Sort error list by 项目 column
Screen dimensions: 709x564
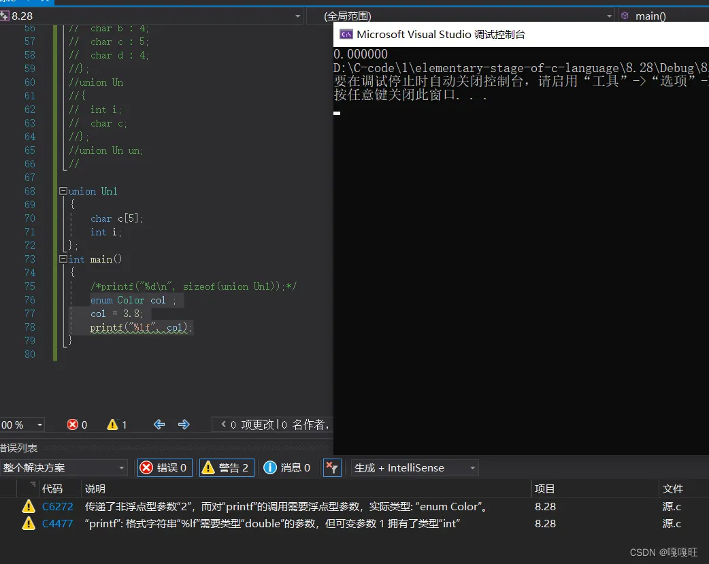click(x=544, y=489)
